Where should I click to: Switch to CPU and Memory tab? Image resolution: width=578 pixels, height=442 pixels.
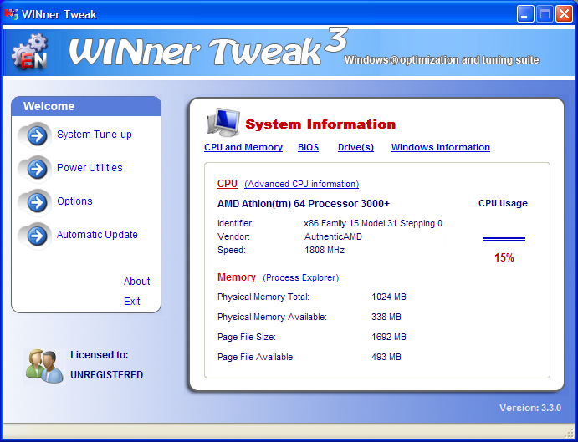point(243,147)
